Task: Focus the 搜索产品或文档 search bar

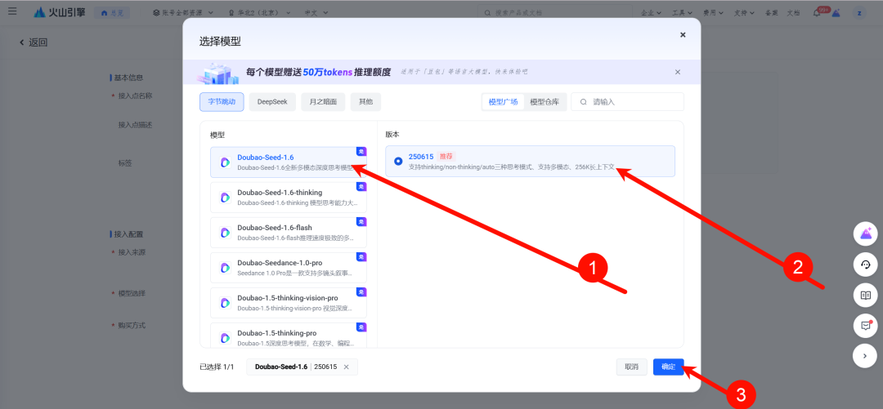Action: tap(554, 12)
